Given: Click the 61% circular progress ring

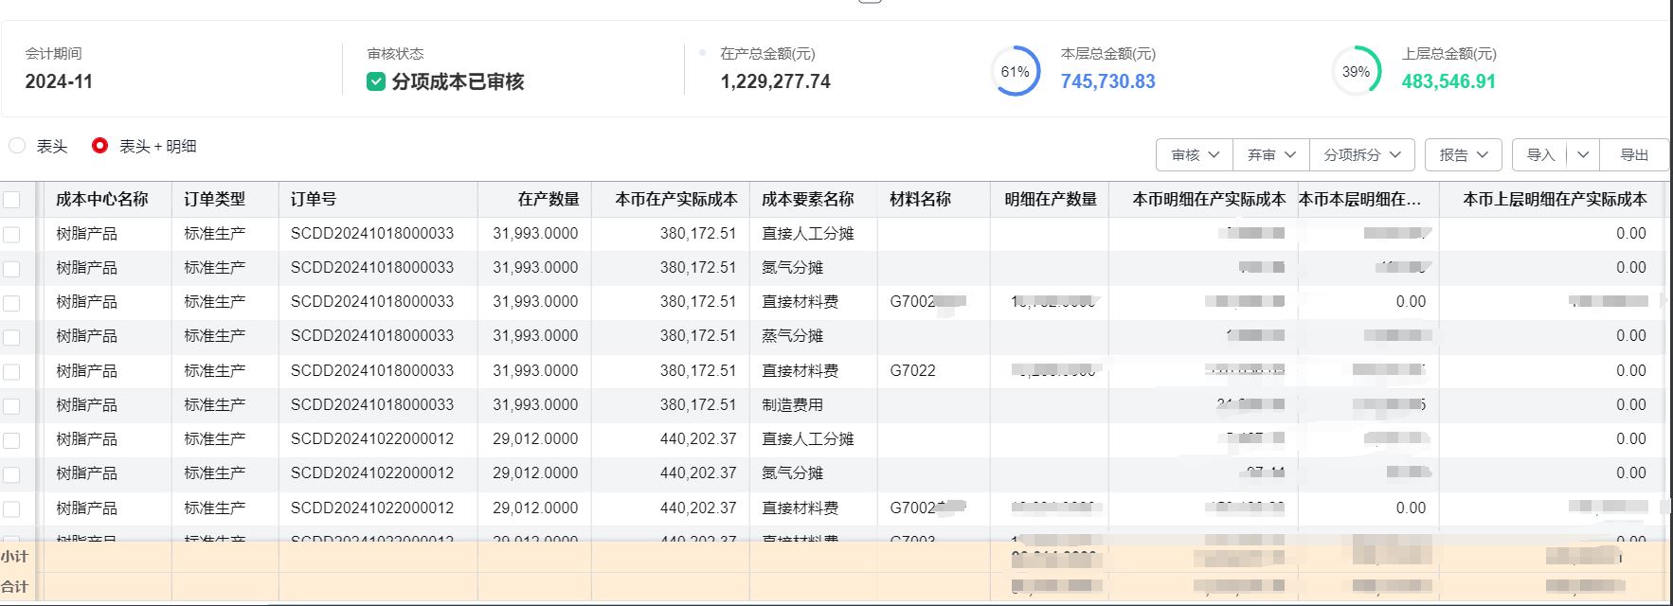Looking at the screenshot, I should (x=1016, y=72).
